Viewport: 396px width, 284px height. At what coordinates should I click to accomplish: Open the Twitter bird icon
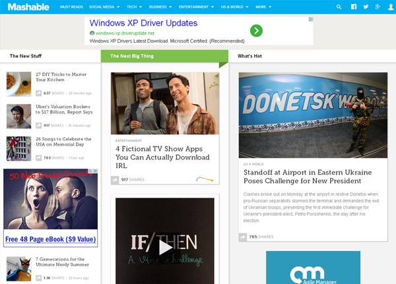click(366, 7)
